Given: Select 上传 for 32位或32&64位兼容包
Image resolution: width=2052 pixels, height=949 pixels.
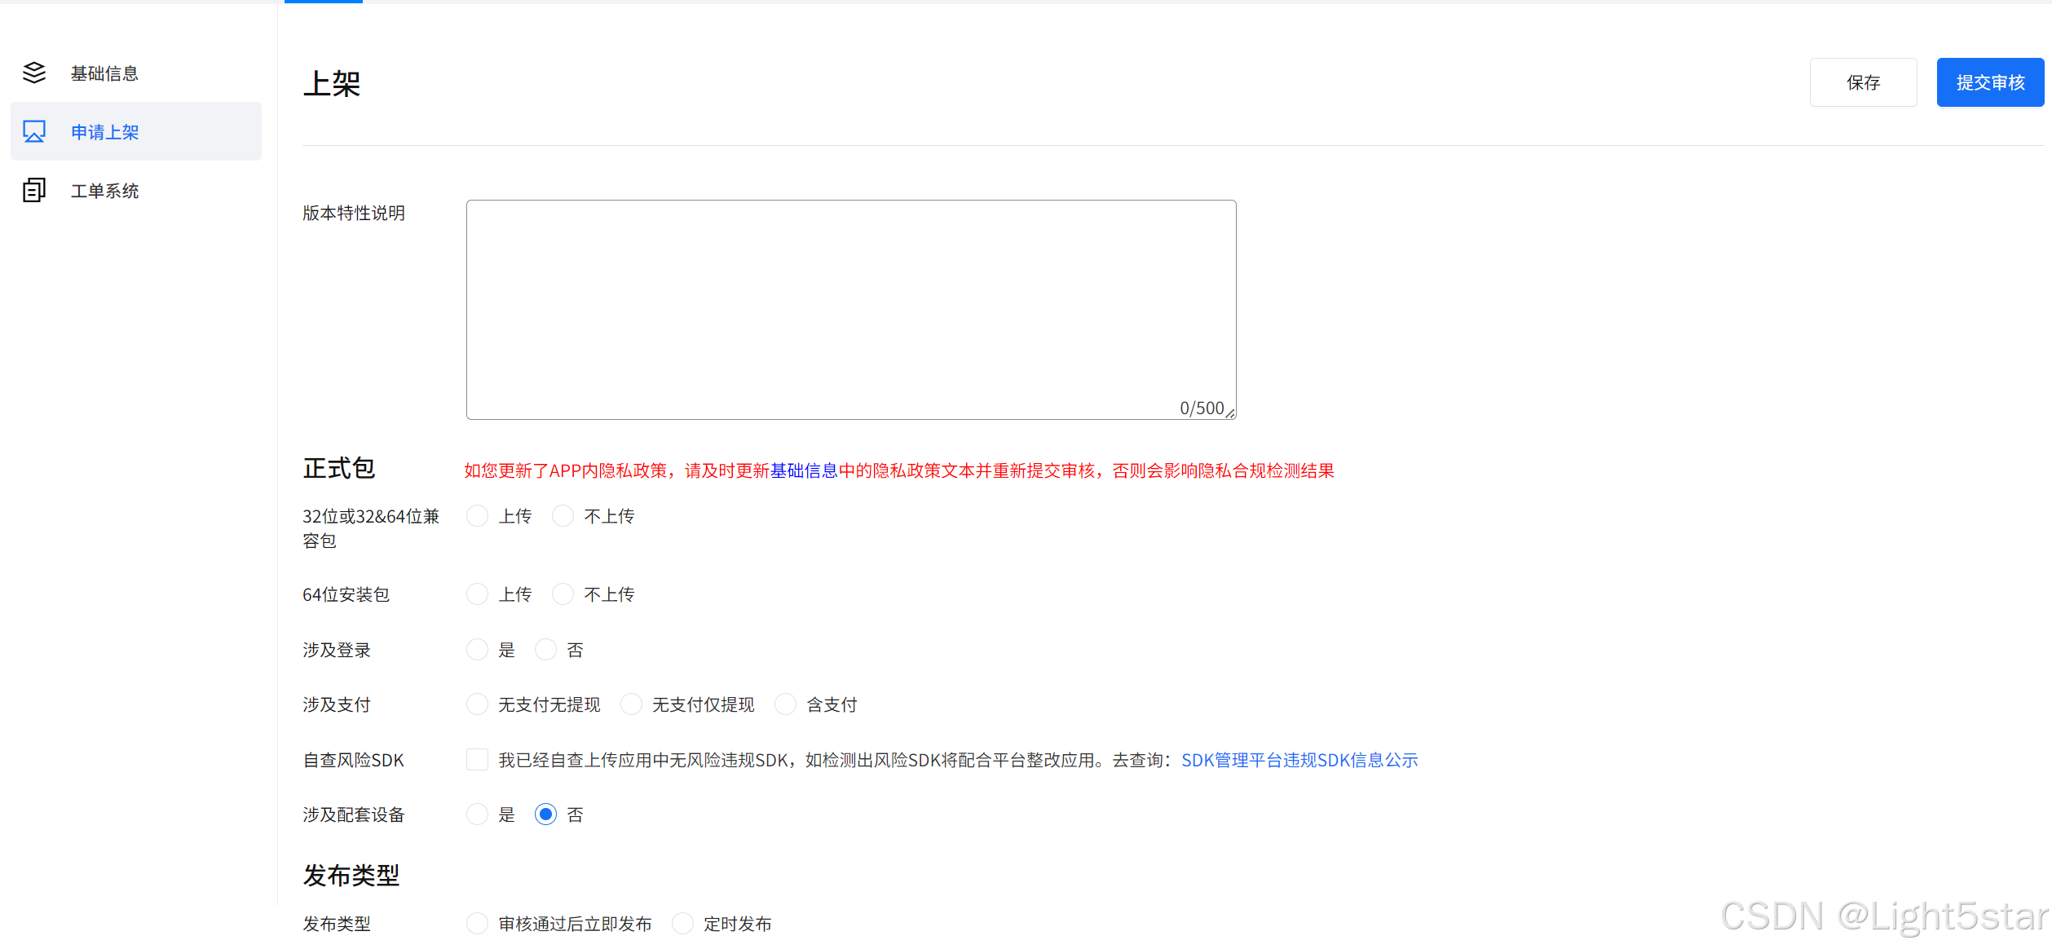Looking at the screenshot, I should [478, 516].
